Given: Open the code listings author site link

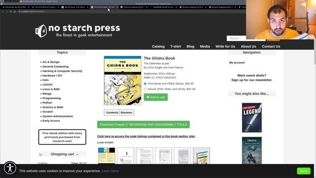Looking at the screenshot, I should pyautogui.click(x=146, y=136).
